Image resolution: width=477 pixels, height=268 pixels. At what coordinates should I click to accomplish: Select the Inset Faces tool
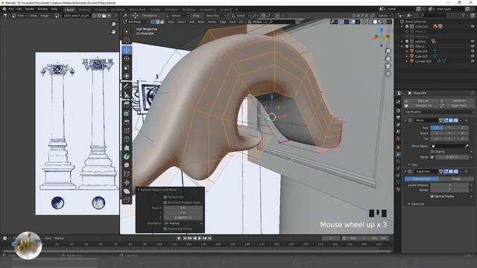coord(127,113)
